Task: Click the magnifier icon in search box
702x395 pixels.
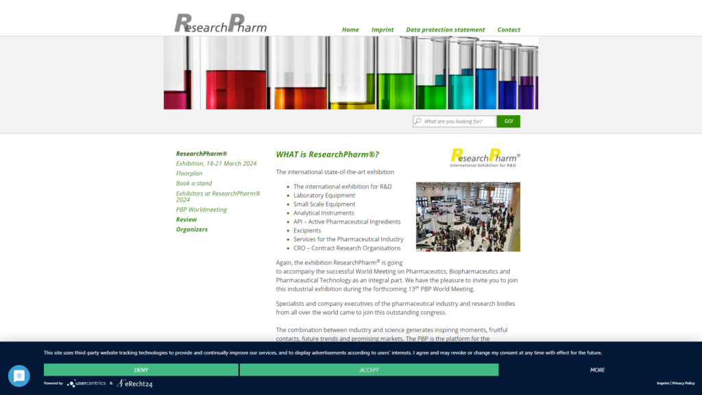Action: pyautogui.click(x=417, y=121)
